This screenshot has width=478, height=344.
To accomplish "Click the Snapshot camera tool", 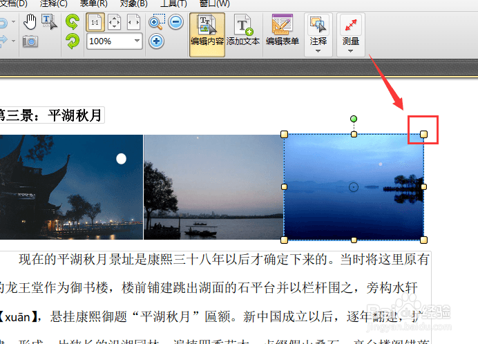I will pyautogui.click(x=30, y=41).
